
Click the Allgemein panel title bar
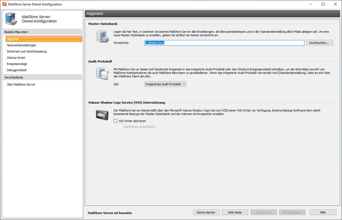(212, 14)
